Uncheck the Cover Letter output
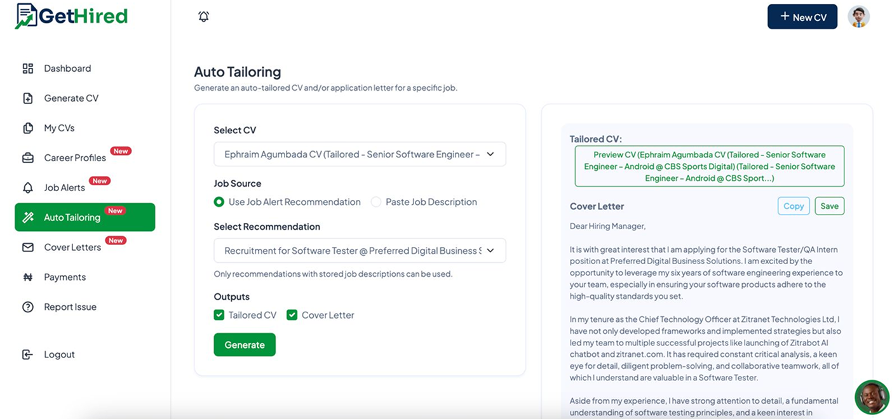The width and height of the screenshot is (892, 419). (x=292, y=314)
